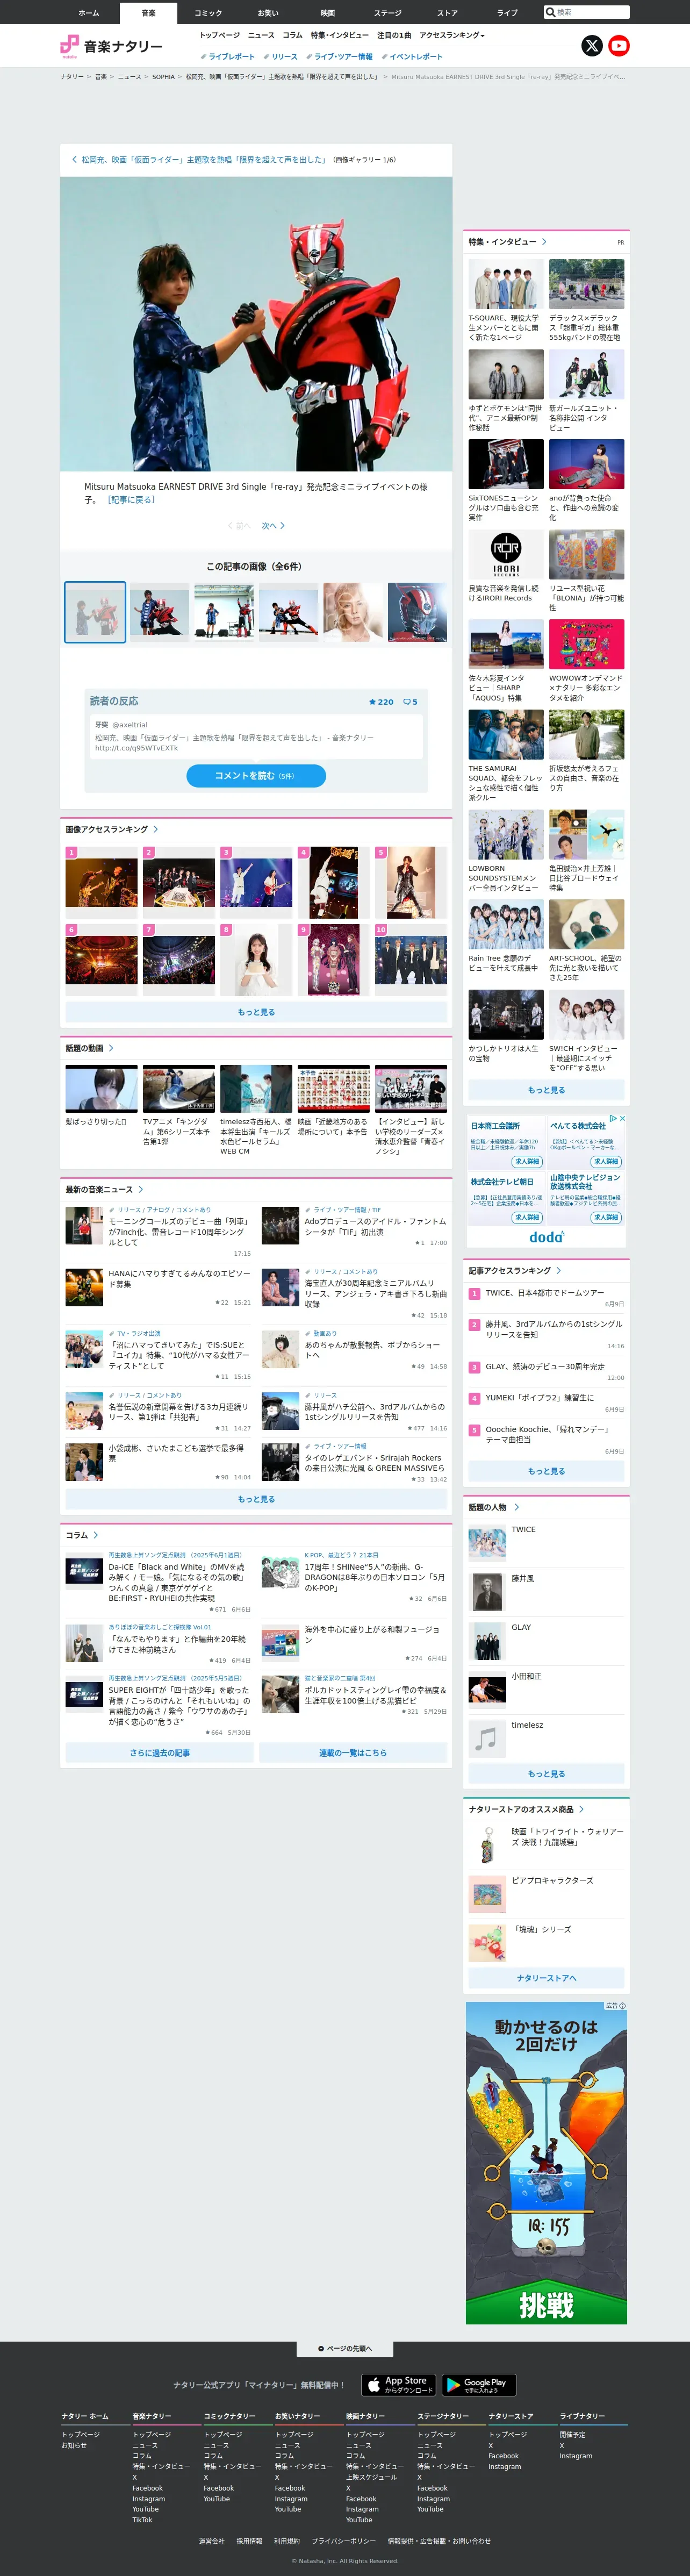This screenshot has height=2576, width=690.
Task: Switch to the ホーム top tab
Action: [89, 13]
